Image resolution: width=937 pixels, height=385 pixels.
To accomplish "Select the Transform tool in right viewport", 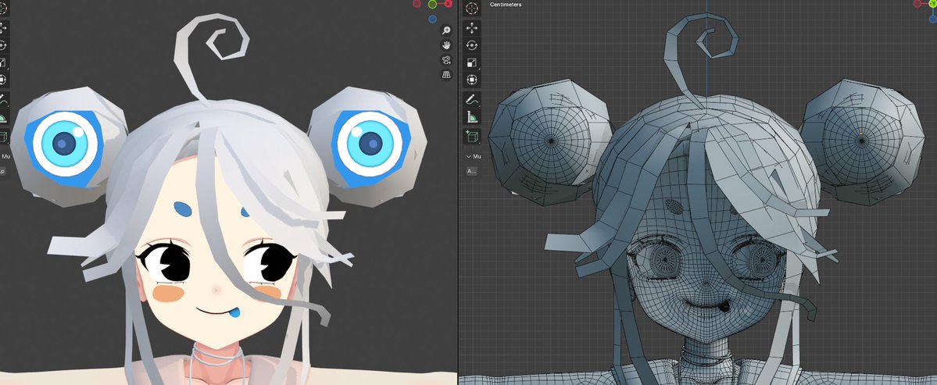I will tap(471, 80).
